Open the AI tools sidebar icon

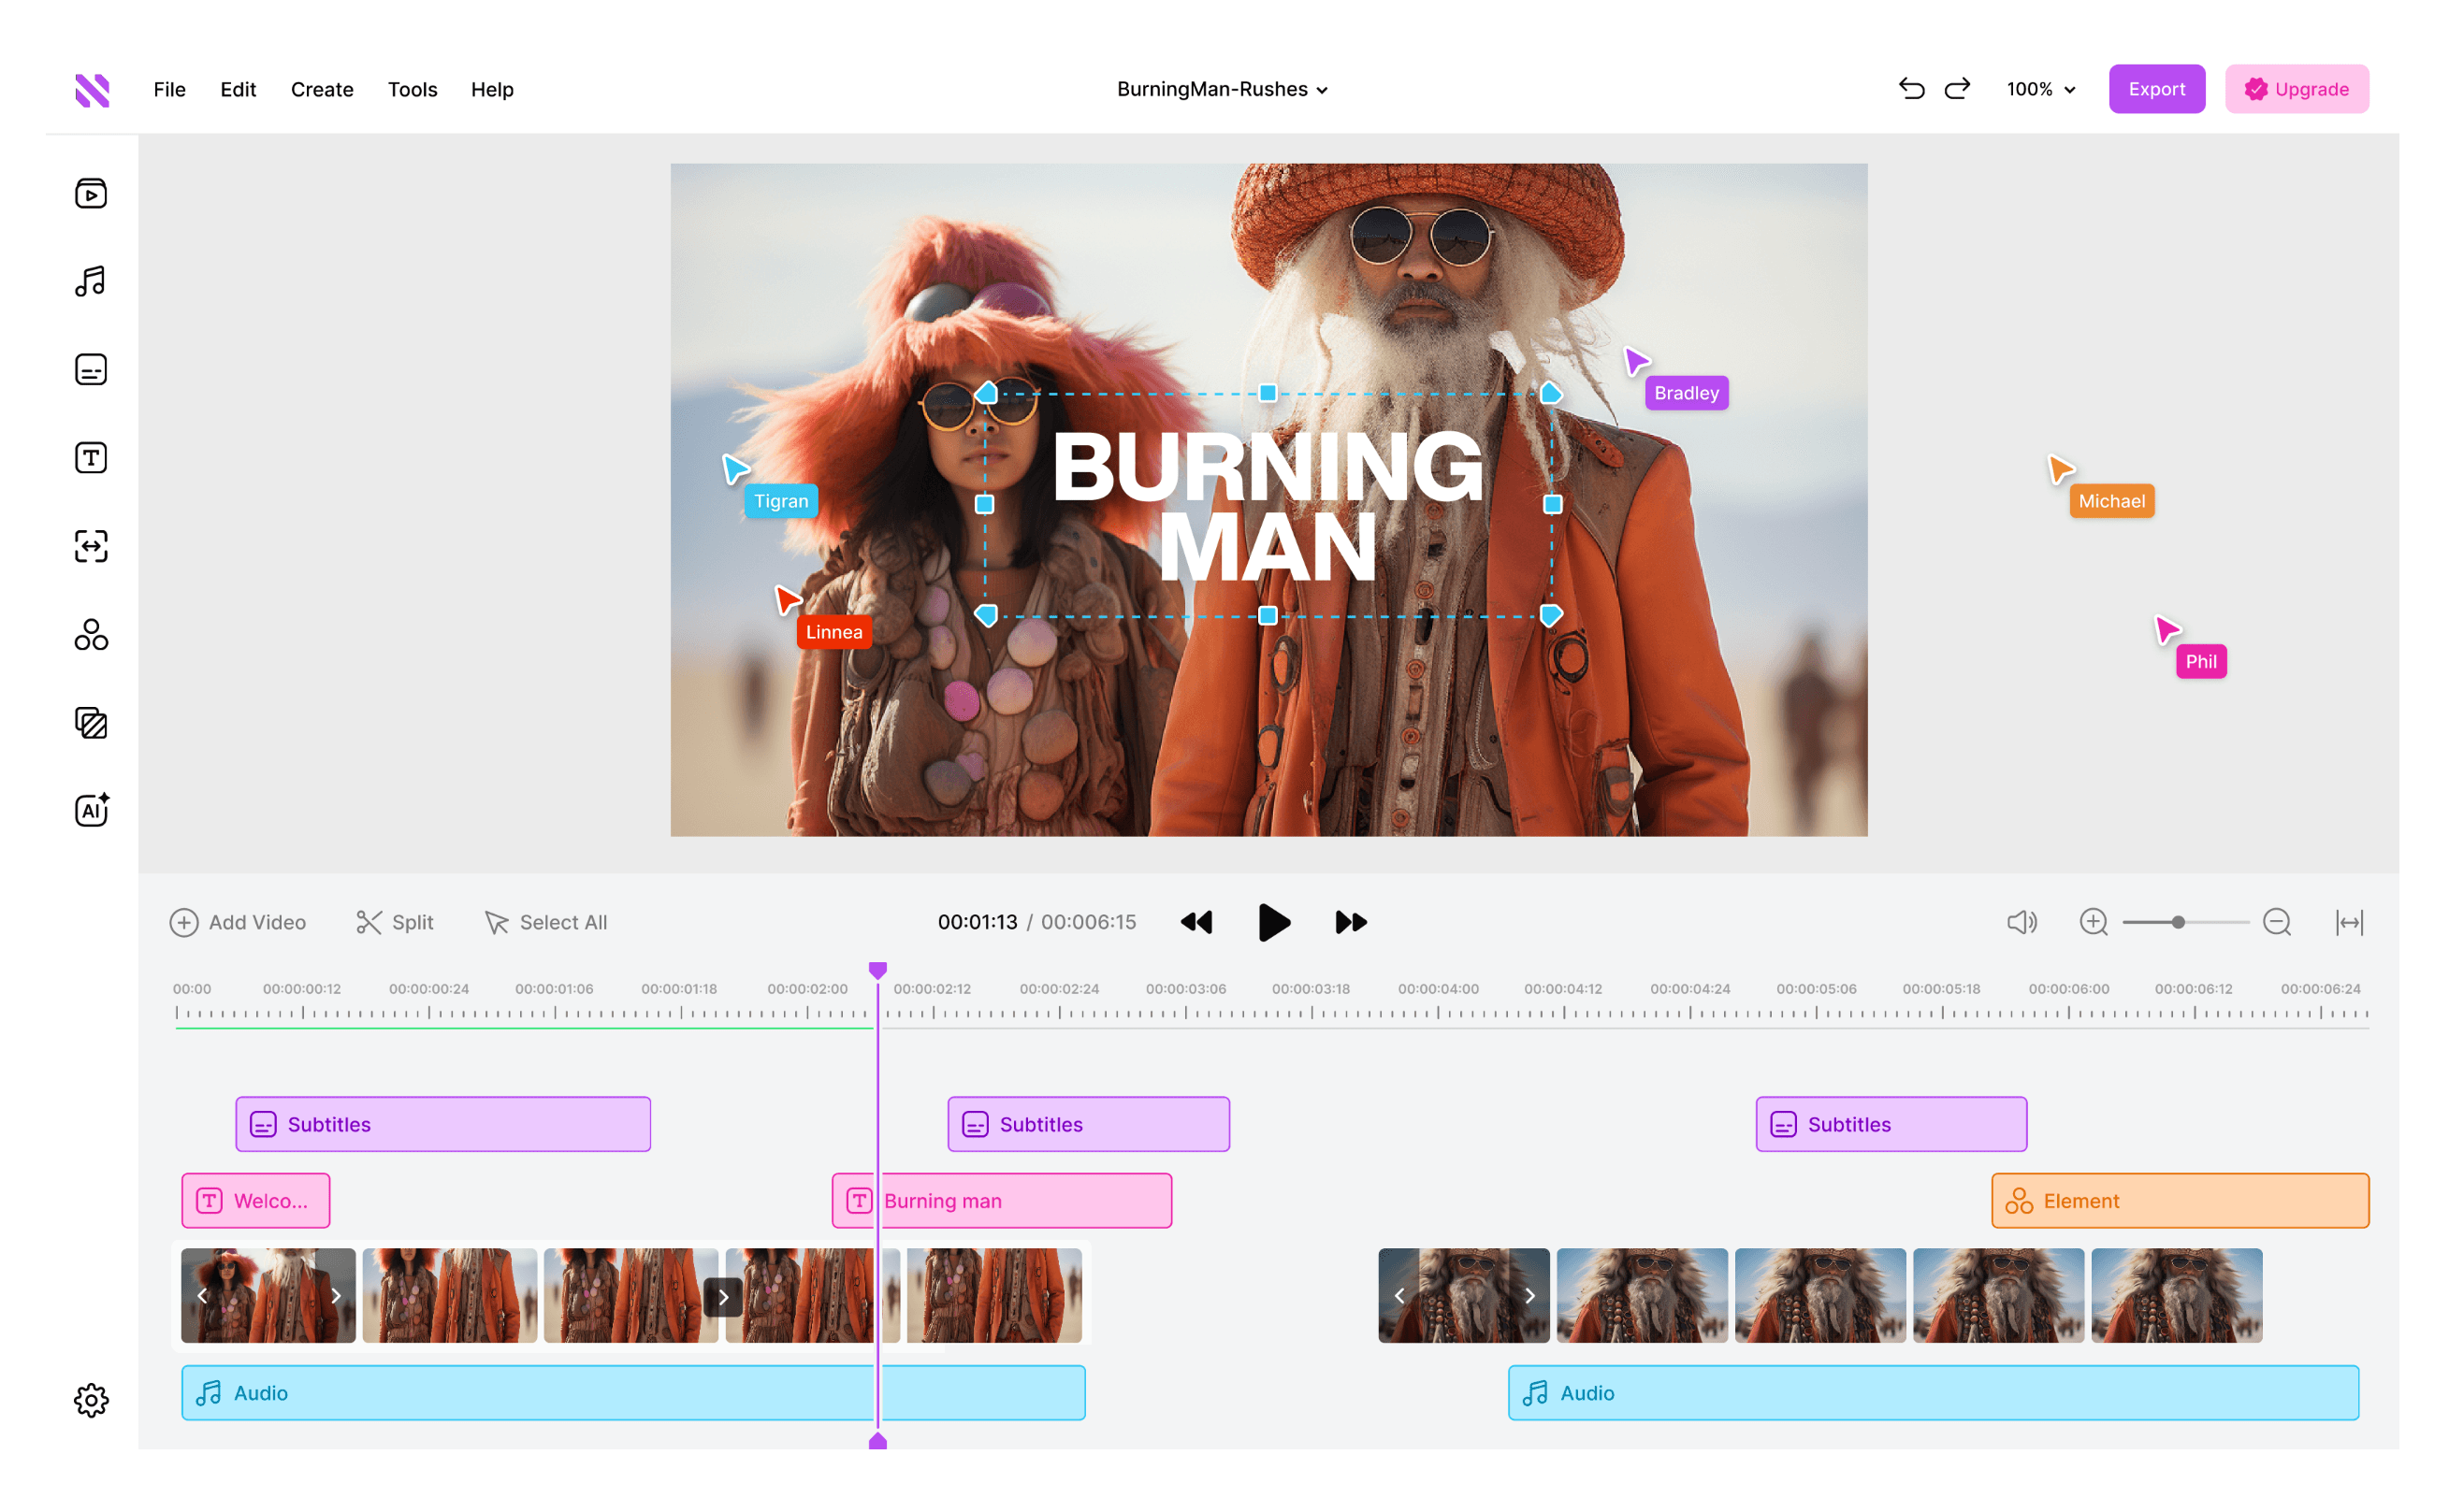click(x=91, y=810)
